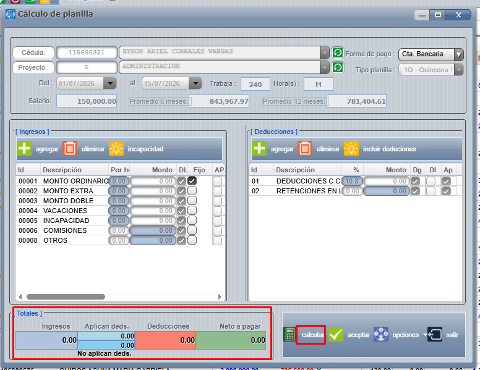The image size is (480, 370).
Task: Click the blue Ingresos total box
Action: [46, 340]
